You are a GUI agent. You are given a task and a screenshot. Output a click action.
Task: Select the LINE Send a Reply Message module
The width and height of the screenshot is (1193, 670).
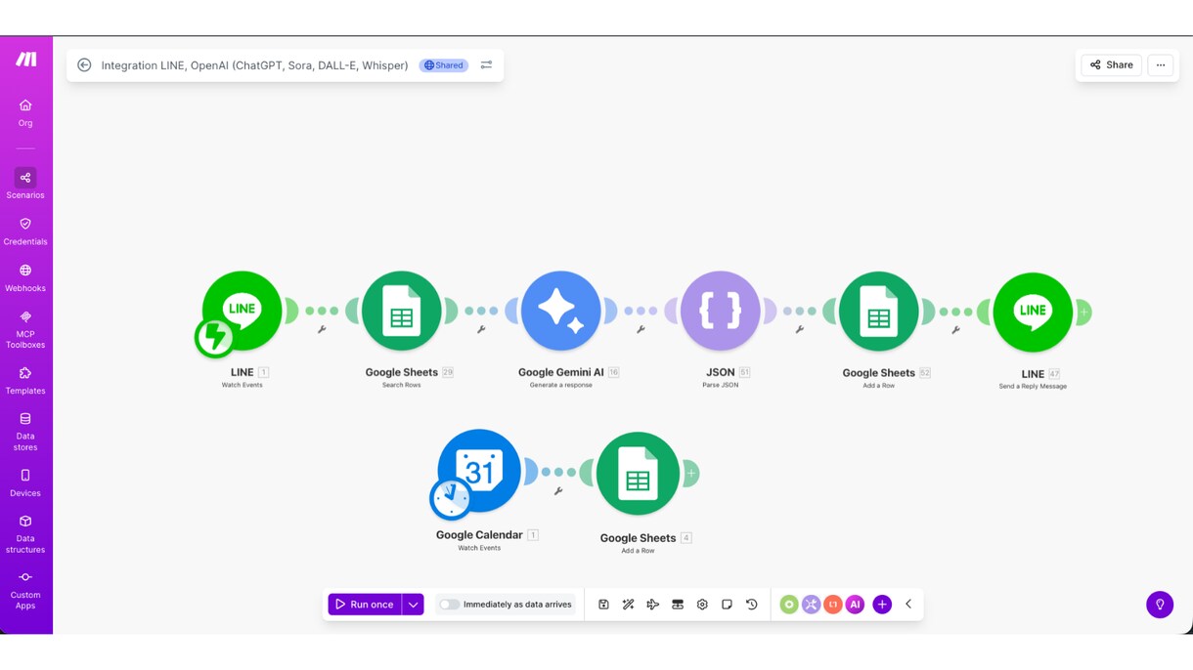click(x=1033, y=313)
